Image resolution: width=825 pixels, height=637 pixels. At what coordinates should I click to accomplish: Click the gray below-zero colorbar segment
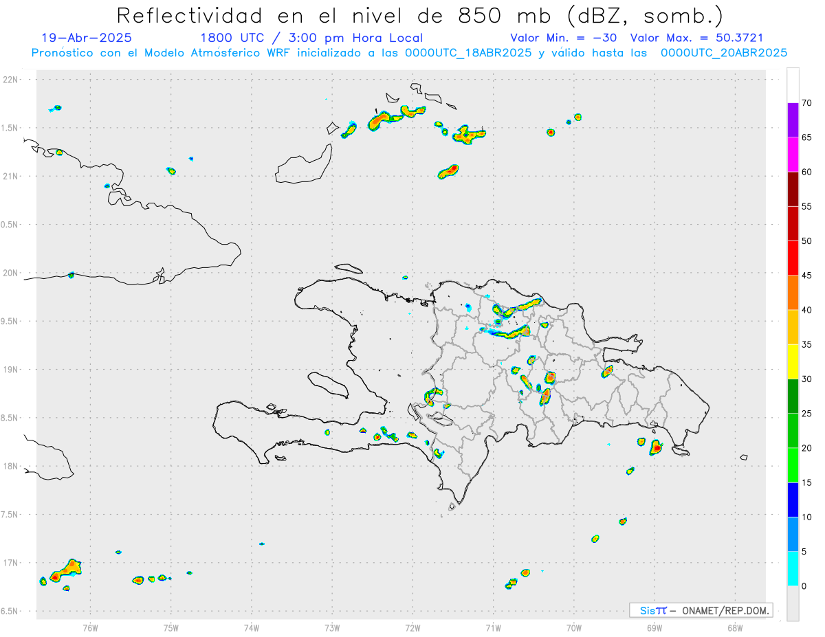[793, 603]
